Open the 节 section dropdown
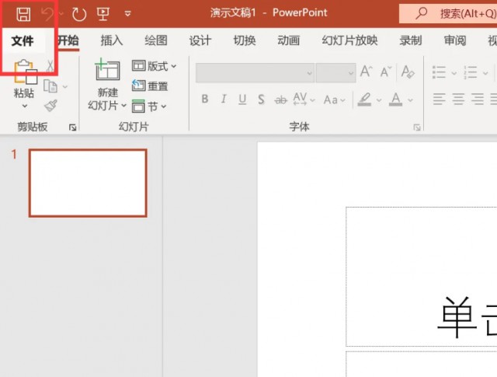 point(149,106)
